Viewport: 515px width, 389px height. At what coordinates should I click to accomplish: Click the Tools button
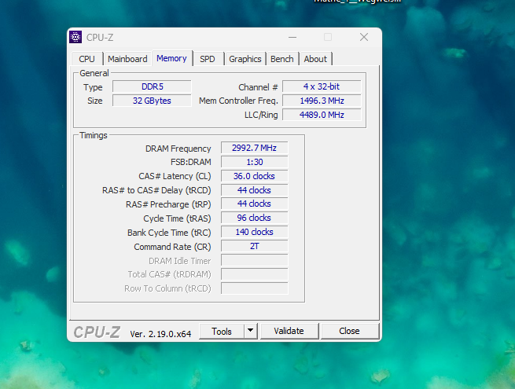point(222,331)
